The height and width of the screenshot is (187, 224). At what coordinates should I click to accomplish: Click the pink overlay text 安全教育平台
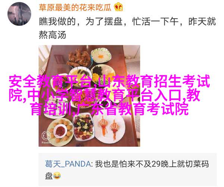click(x=50, y=81)
